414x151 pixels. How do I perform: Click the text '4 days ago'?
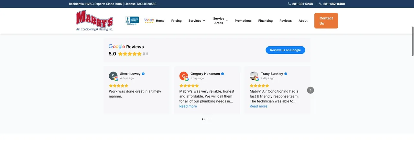point(127,78)
